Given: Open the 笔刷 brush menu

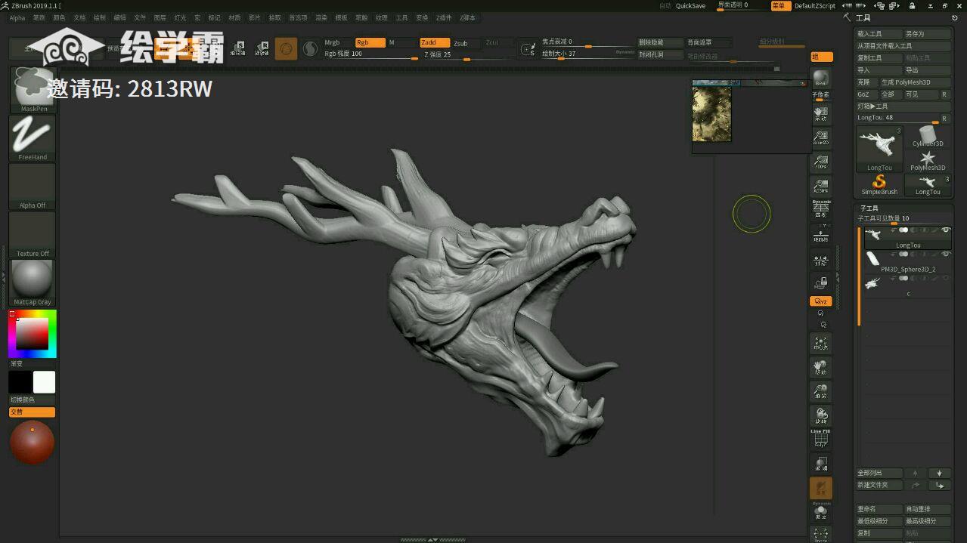Looking at the screenshot, I should (39, 17).
